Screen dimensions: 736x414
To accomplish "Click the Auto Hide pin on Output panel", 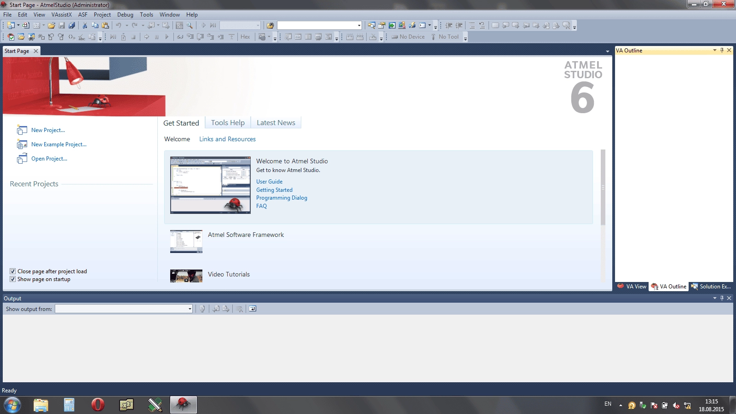I will click(722, 298).
